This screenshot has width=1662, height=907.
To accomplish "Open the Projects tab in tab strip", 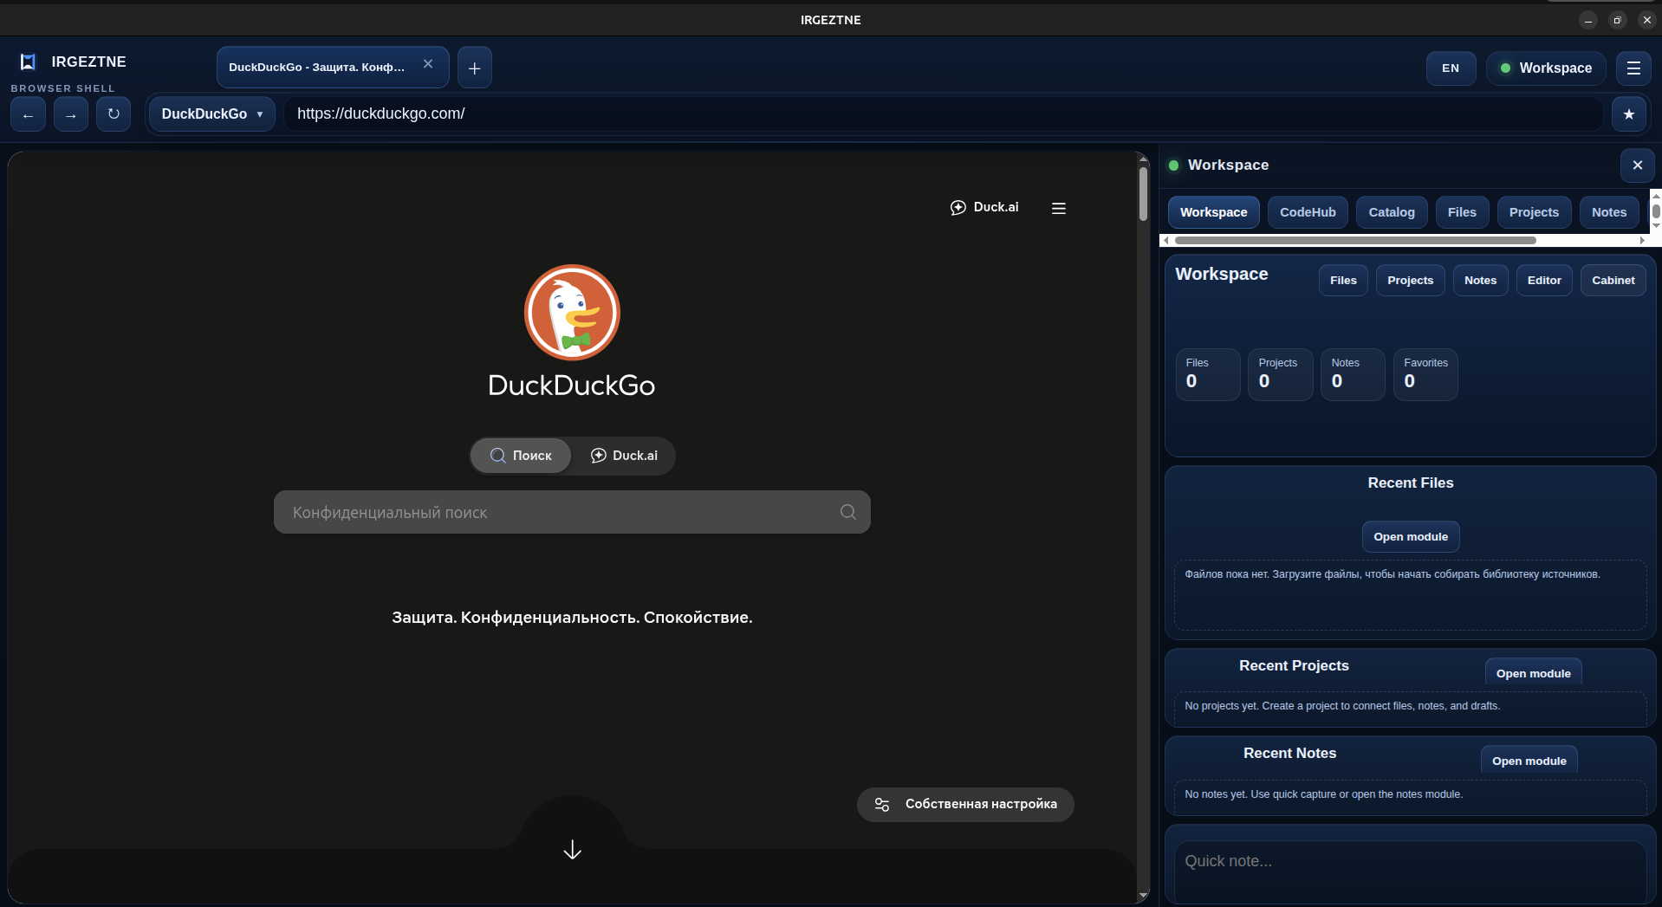I will 1534,212.
